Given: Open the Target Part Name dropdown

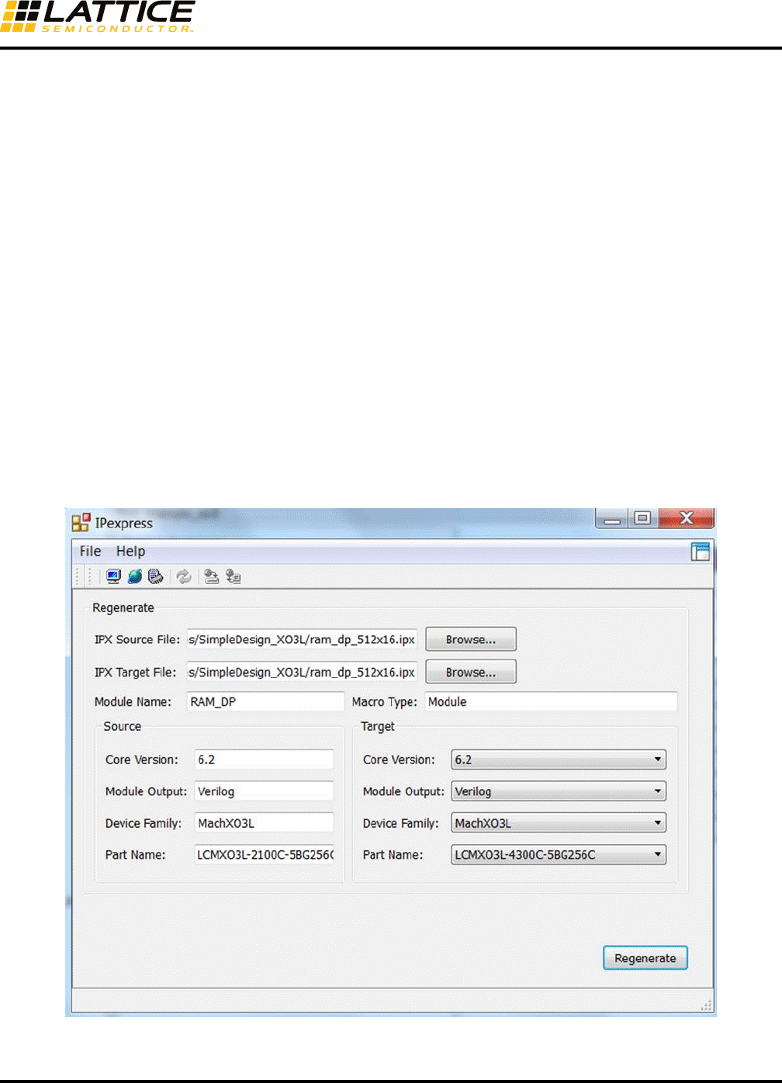Looking at the screenshot, I should (x=559, y=855).
